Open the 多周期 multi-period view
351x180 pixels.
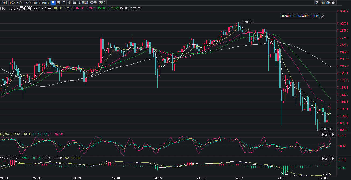click(x=83, y=3)
